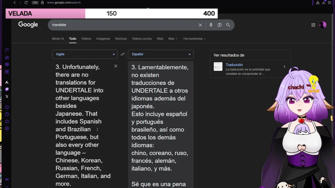This screenshot has width=335, height=188.
Task: Switch to the Imágenes tab
Action: [103, 39]
